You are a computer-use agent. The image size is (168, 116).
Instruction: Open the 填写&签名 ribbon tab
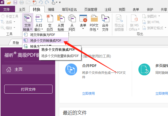click(x=69, y=9)
